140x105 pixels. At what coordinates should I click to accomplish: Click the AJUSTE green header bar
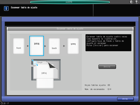coord(70,2)
